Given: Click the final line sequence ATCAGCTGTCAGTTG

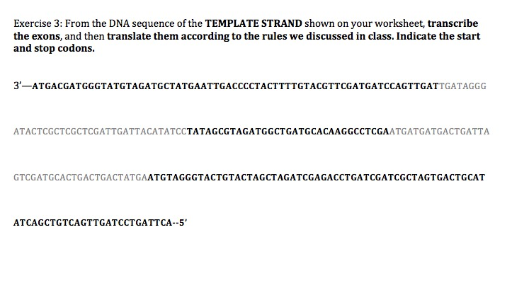Looking at the screenshot, I should 93,223.
